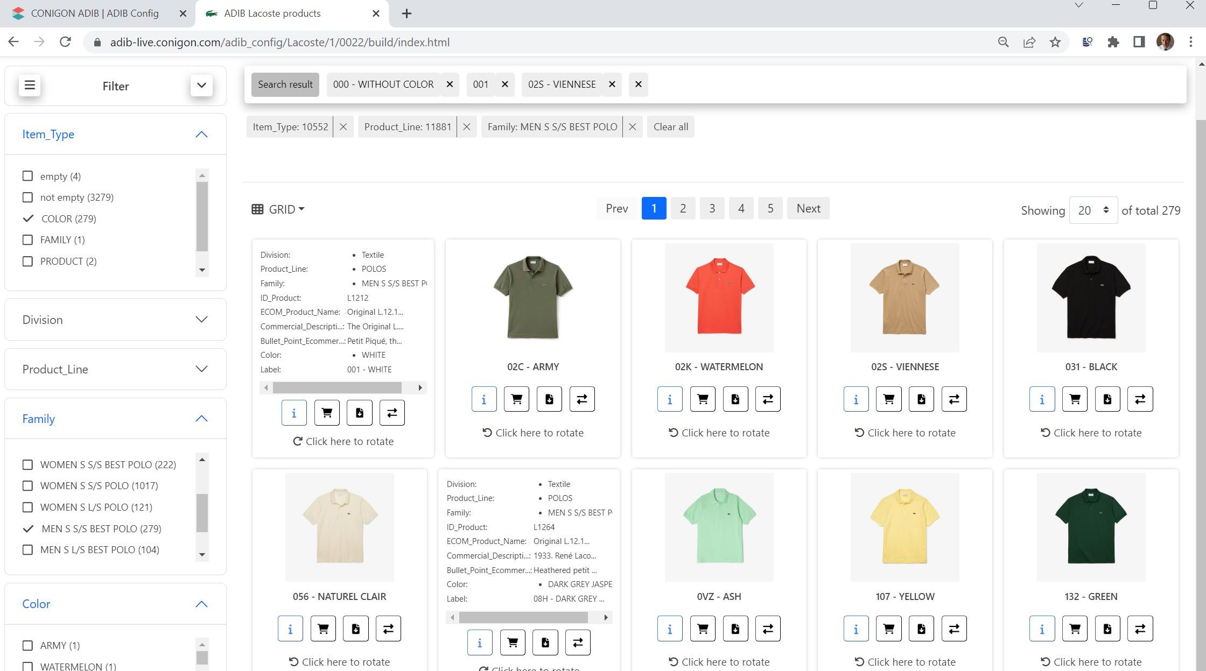Add 02K - WATERMELON polo to cart

pos(703,399)
